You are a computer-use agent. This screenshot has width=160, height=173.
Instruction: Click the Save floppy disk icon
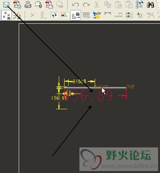coord(6,5)
